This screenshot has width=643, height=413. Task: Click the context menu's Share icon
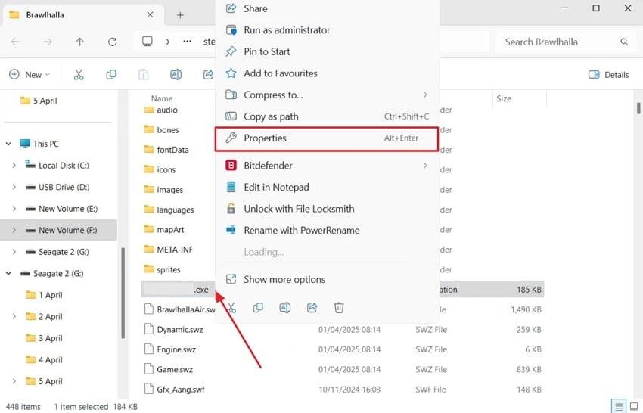pos(312,308)
